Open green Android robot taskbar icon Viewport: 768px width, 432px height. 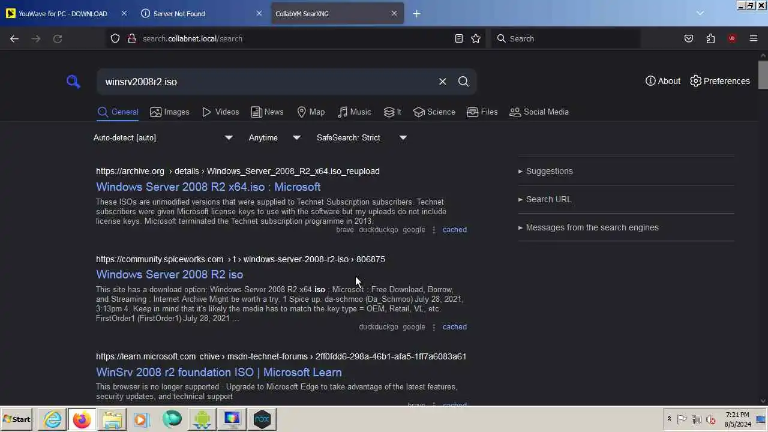[202, 419]
